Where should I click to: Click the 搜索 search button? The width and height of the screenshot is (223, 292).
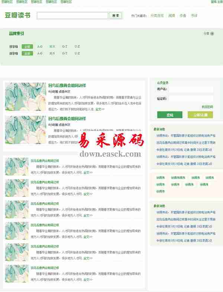coord(116,16)
